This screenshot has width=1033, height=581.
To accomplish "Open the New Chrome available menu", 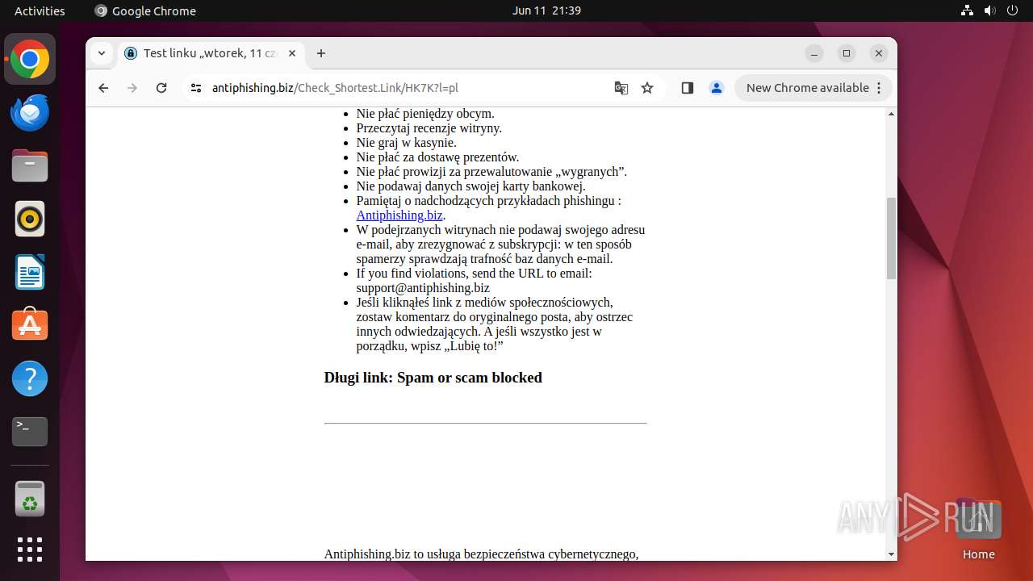I will pyautogui.click(x=813, y=88).
